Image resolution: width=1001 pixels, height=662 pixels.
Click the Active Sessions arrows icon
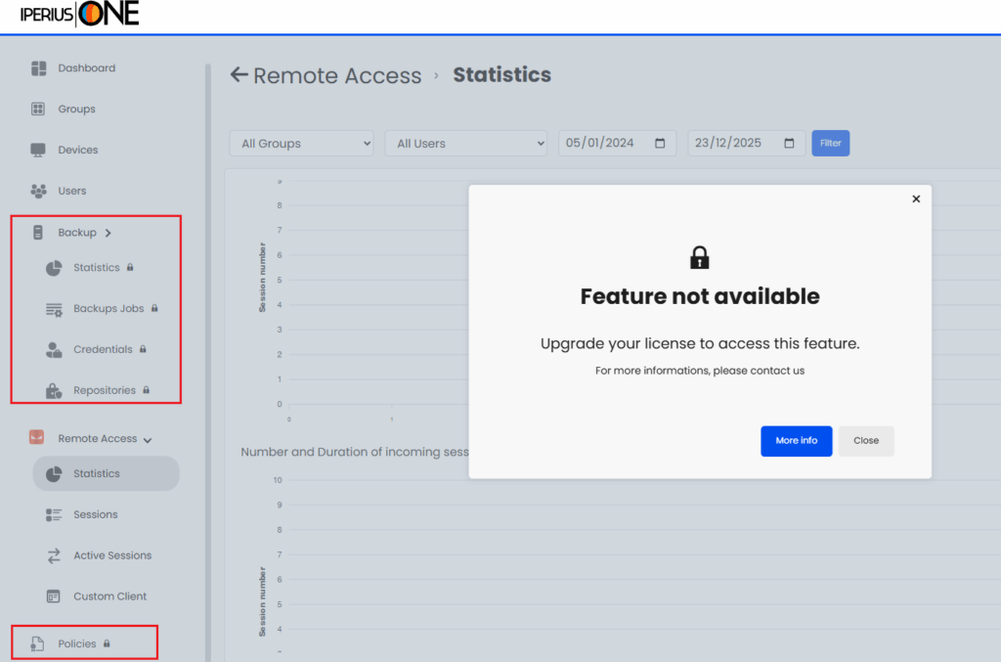pyautogui.click(x=54, y=555)
